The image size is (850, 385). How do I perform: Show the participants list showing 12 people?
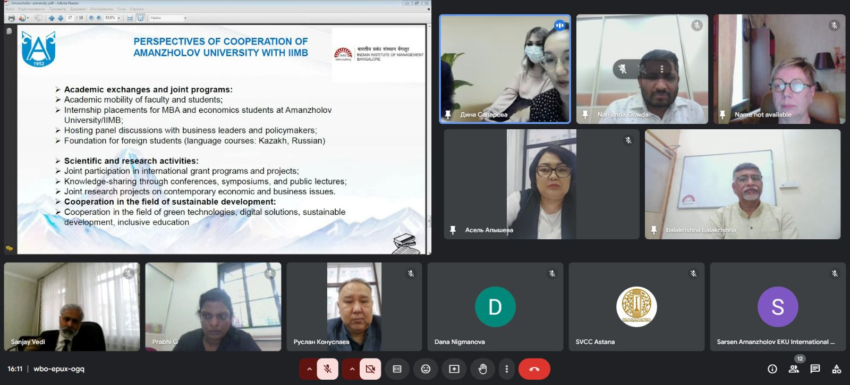tap(794, 369)
